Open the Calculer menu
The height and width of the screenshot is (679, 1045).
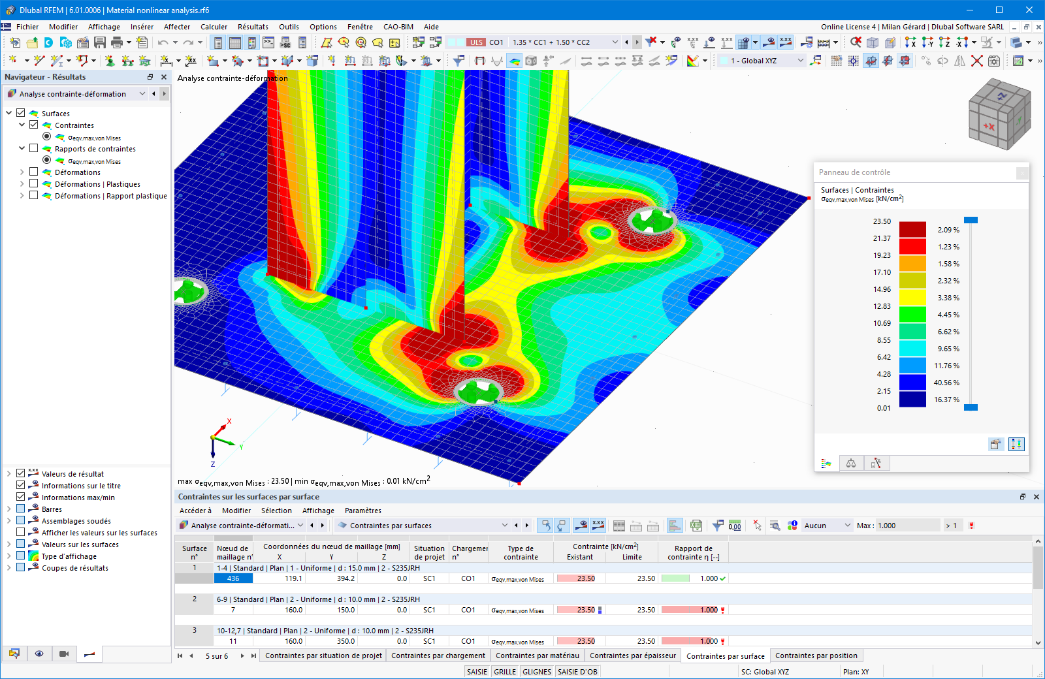[214, 27]
